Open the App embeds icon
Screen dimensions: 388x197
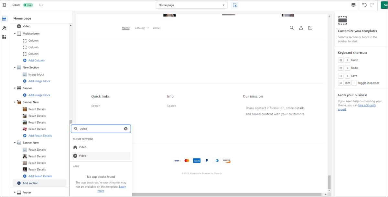(x=4, y=37)
